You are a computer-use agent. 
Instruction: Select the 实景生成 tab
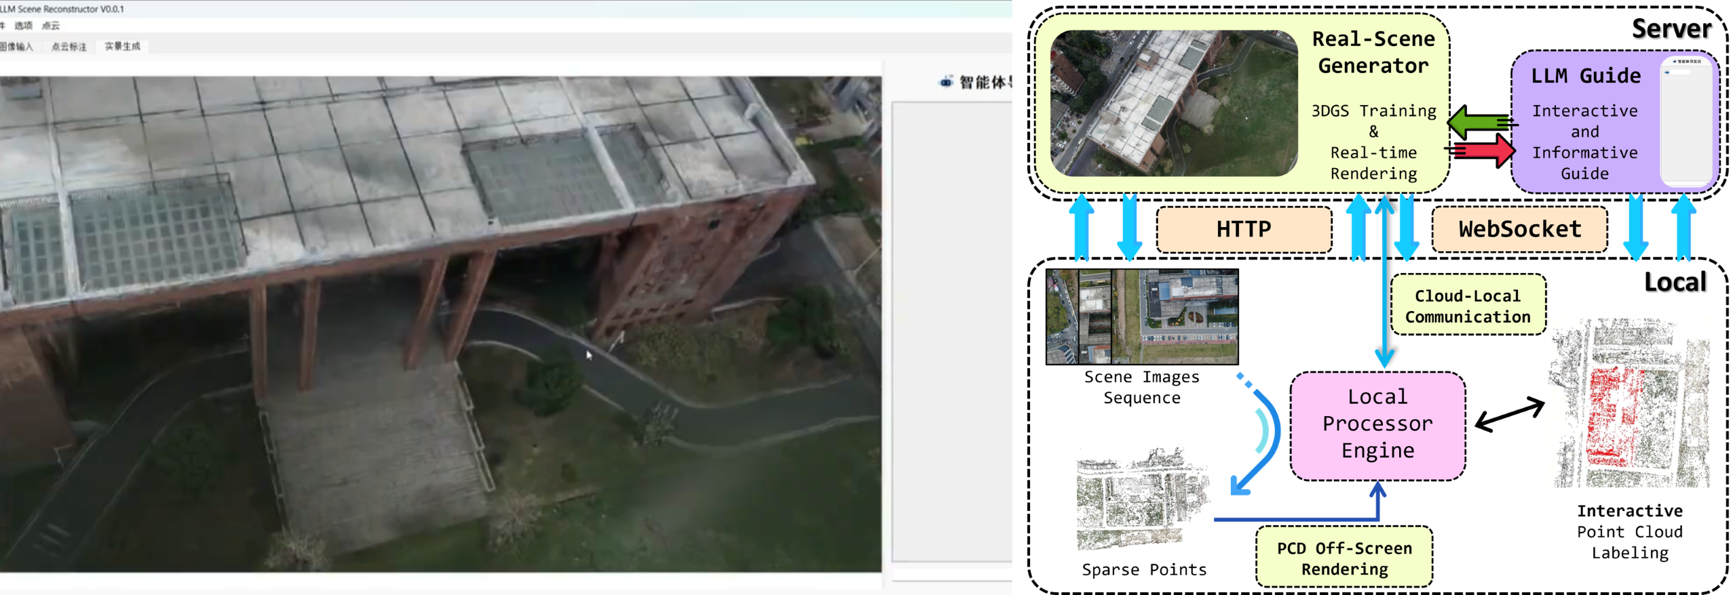(x=122, y=46)
